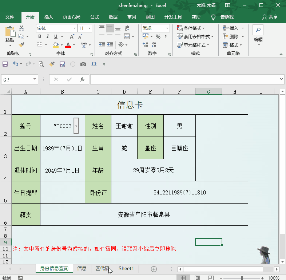
Task: Open the 文件 menu
Action: pos(10,17)
